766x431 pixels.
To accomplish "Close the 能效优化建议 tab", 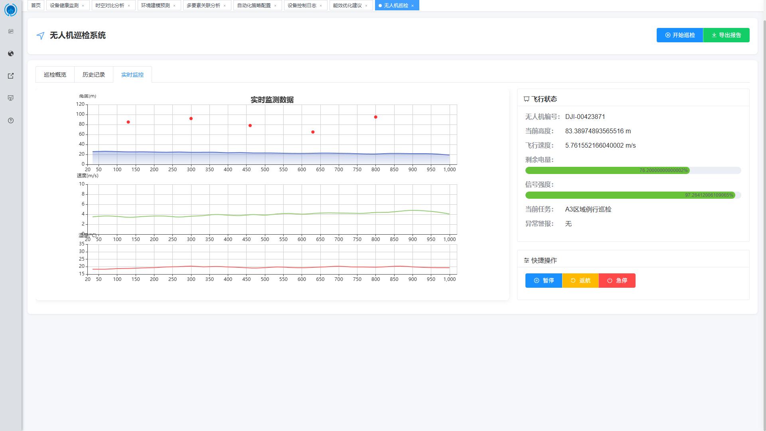I will (x=366, y=6).
